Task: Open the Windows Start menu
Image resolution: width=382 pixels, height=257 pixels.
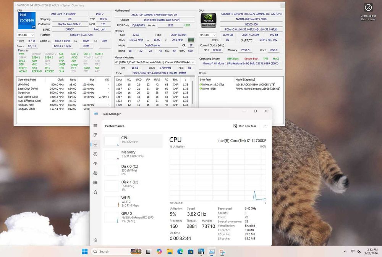Action: pos(84,251)
